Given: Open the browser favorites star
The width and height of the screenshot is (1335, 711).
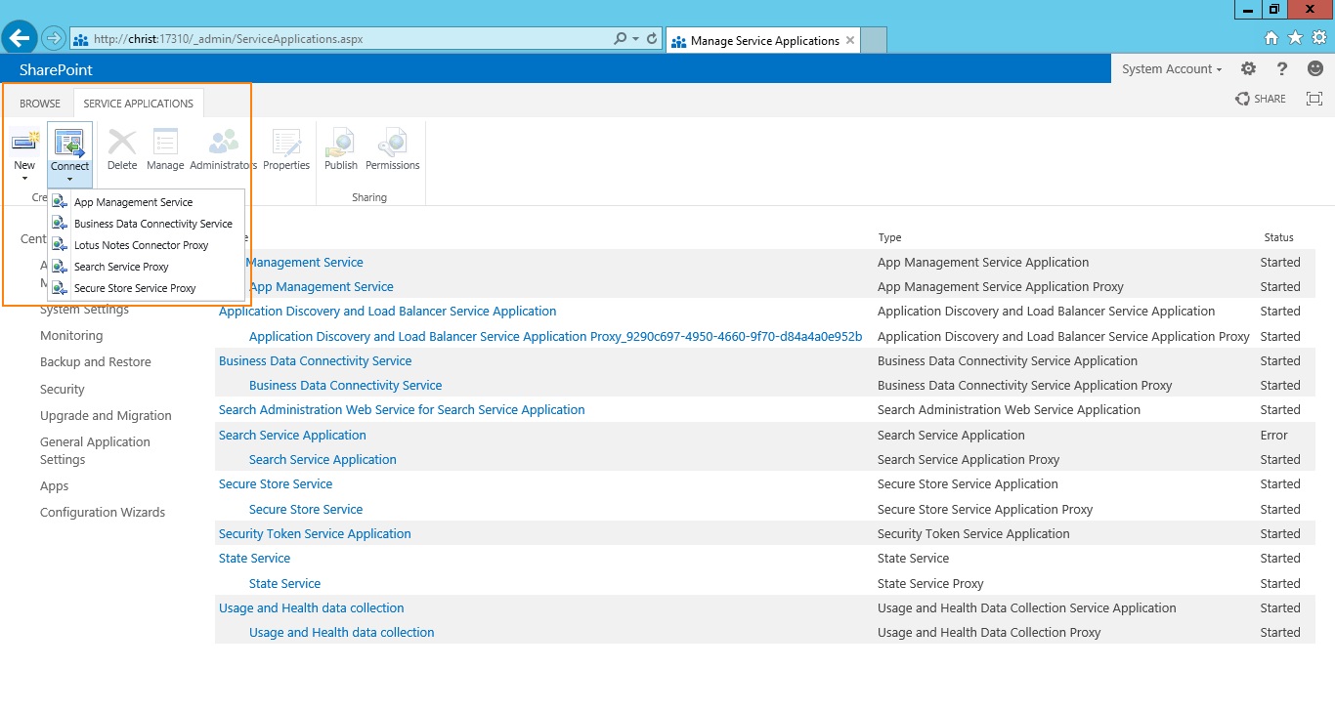Looking at the screenshot, I should [1295, 38].
